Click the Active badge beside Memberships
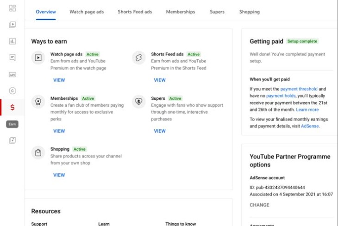338x226 pixels. pos(88,98)
